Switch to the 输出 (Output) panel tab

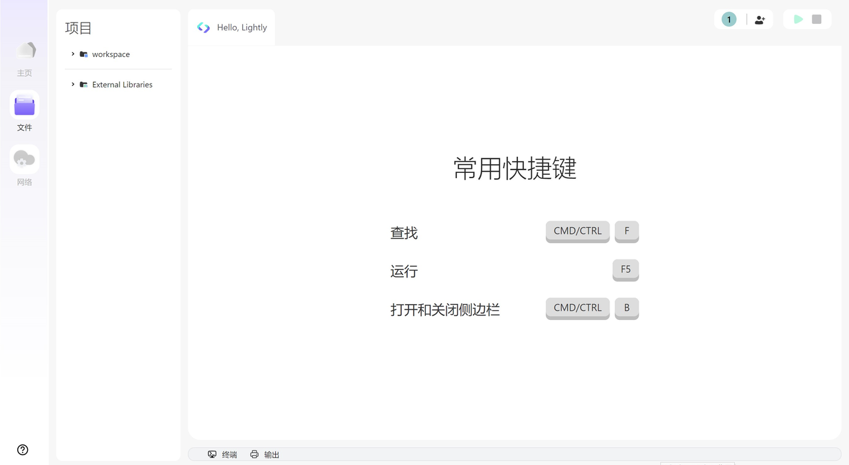[272, 454]
